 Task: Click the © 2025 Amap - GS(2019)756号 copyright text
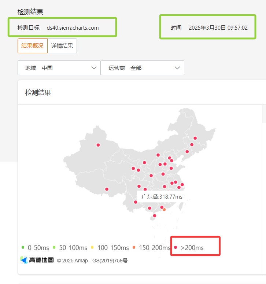click(92, 261)
